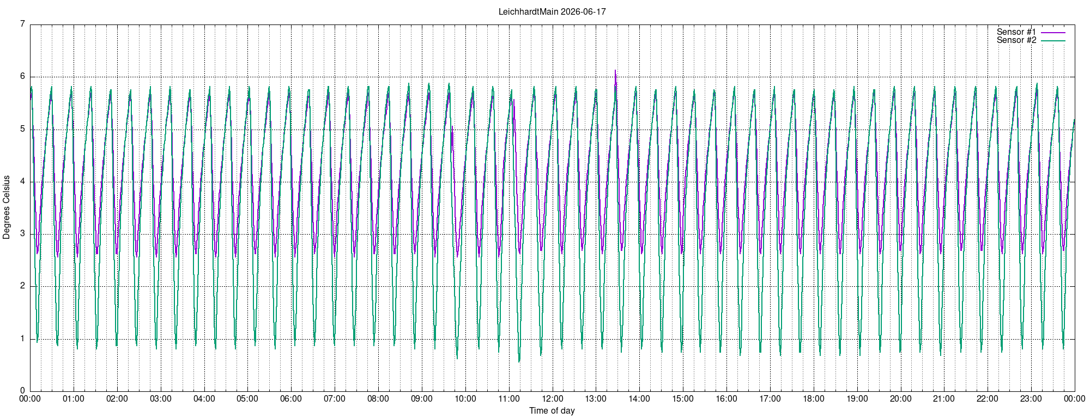
Task: Click the 06:00 time axis tick label
Action: click(x=291, y=398)
